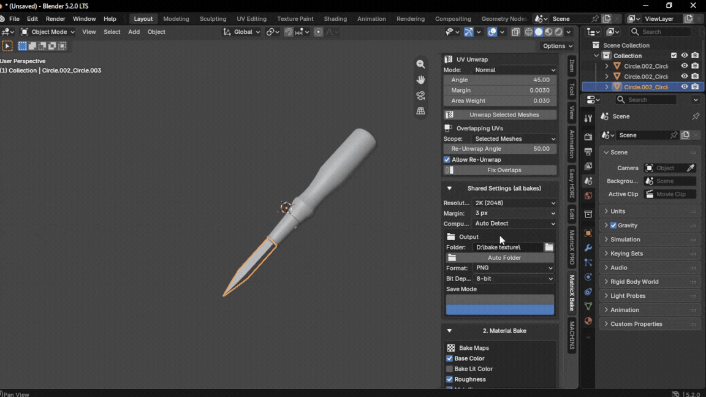Toggle Collection exclude checkbox in outliner
This screenshot has height=397, width=706.
(x=674, y=56)
